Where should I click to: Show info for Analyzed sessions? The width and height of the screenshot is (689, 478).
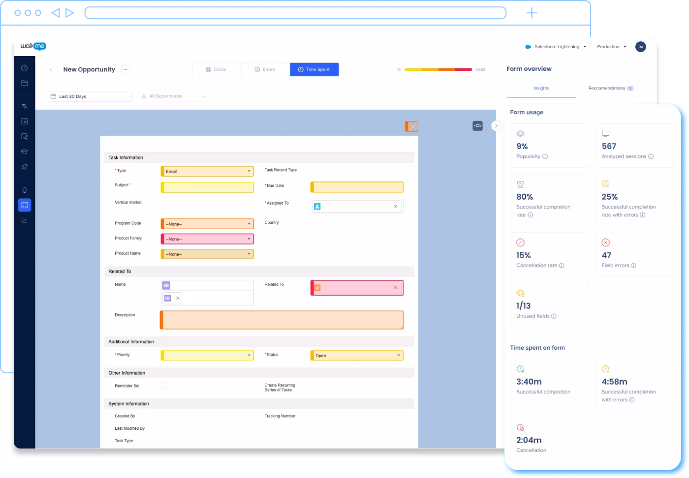(651, 156)
